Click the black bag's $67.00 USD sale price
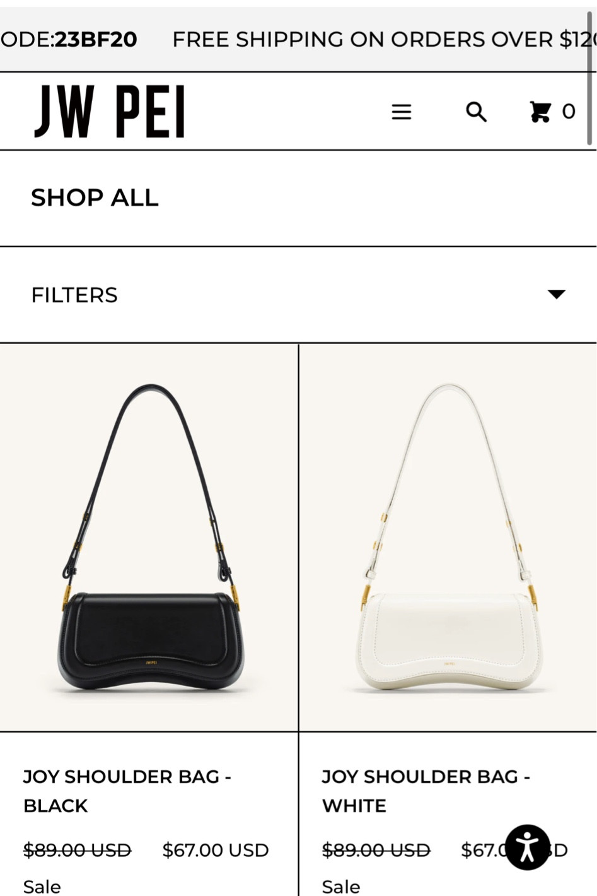Image resolution: width=597 pixels, height=896 pixels. click(x=216, y=851)
